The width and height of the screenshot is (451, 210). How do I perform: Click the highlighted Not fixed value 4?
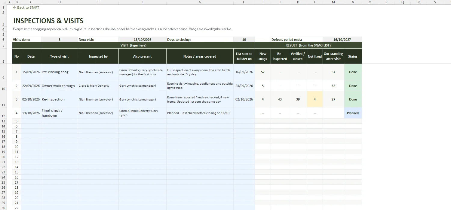(315, 99)
